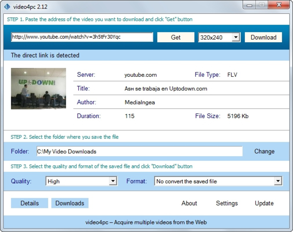
Task: Click the title text 'Aзн se trabaja en Uptodown.com'
Action: coord(166,88)
